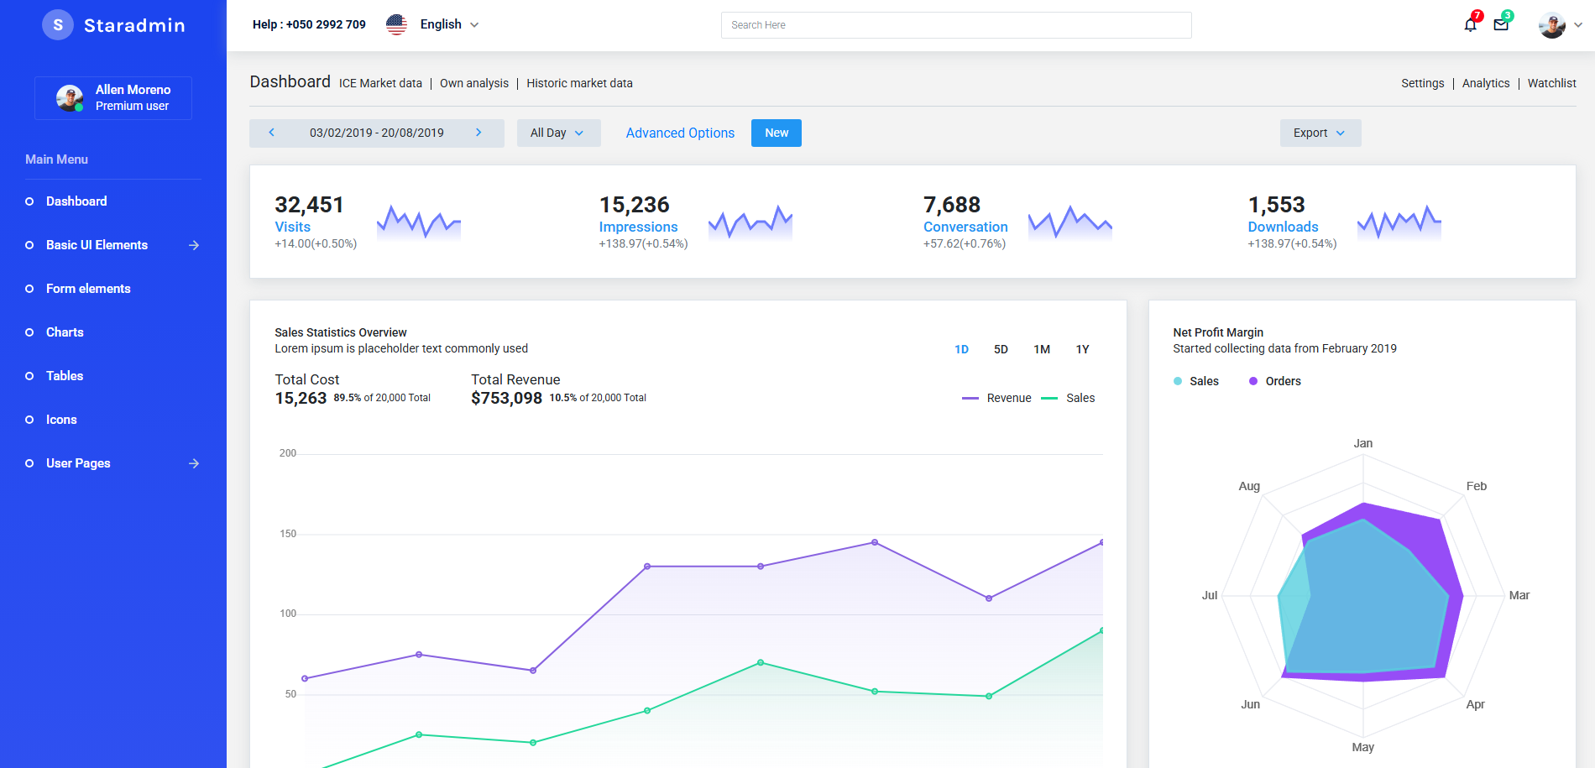This screenshot has height=768, width=1595.
Task: Click the Charts menu bullet icon
Action: point(29,332)
